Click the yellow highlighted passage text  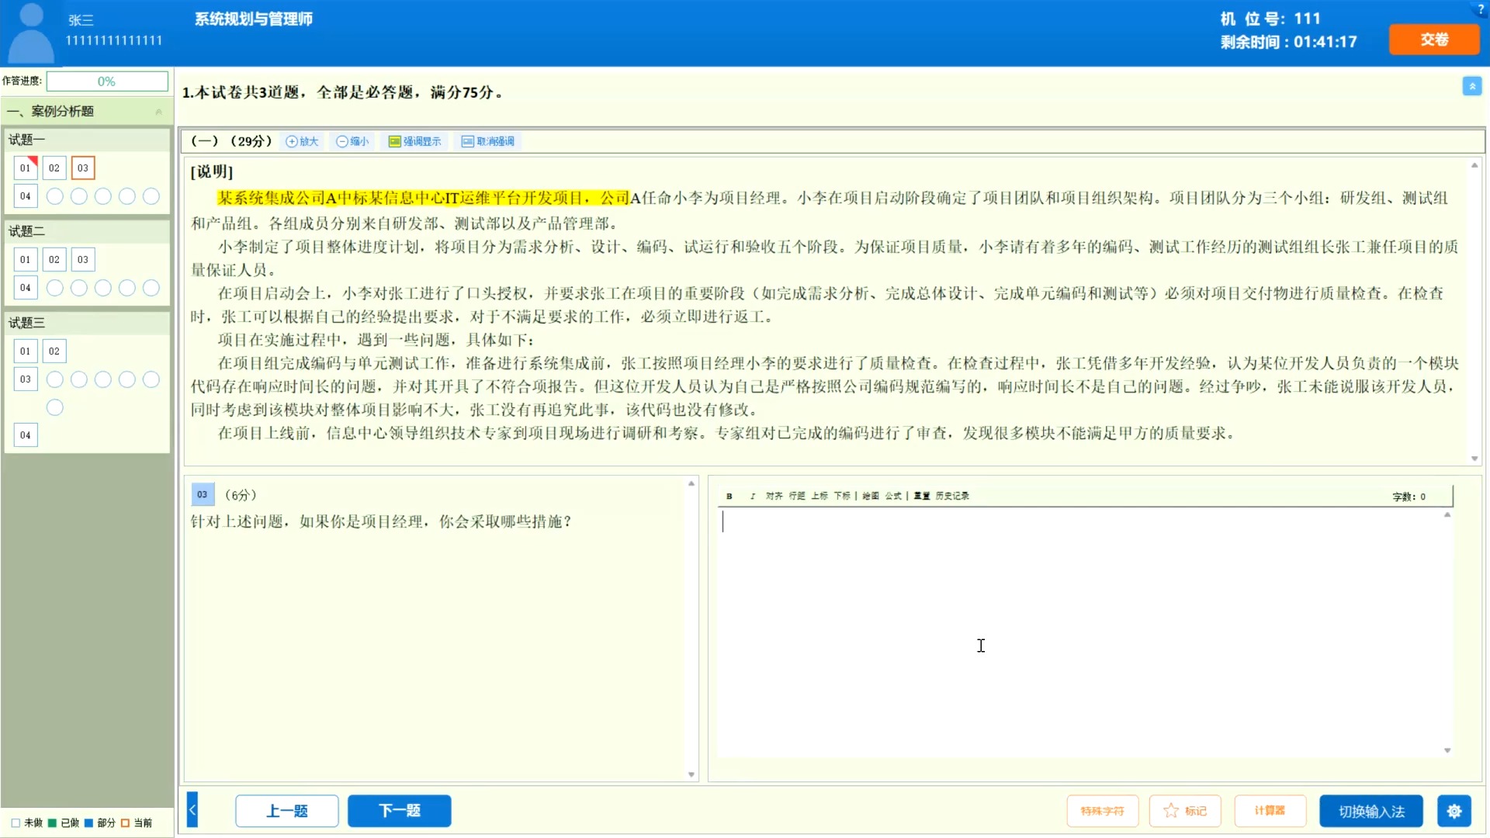tap(423, 199)
